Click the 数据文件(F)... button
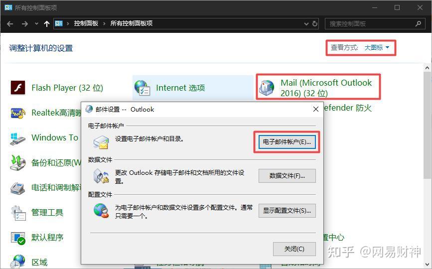432x269 pixels. [x=287, y=176]
